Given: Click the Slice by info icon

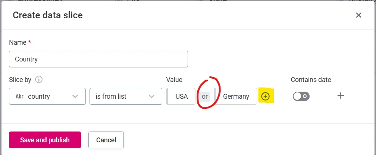Looking at the screenshot, I should (x=39, y=79).
